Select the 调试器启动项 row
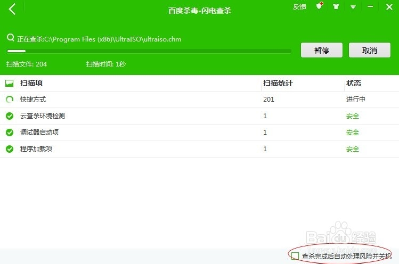 click(199, 133)
